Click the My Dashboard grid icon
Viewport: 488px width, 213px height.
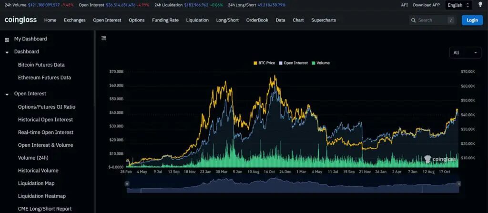coord(7,40)
